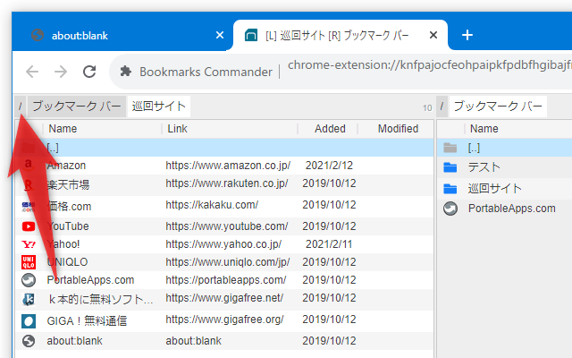Screen dimensions: 572x358
Task: Select the YouTube bookmark name
Action: tap(68, 226)
